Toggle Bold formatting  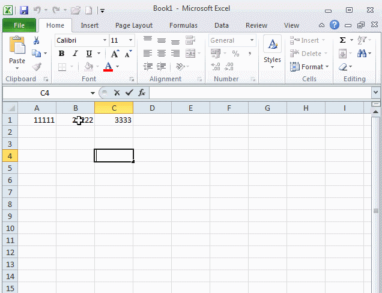click(x=61, y=54)
